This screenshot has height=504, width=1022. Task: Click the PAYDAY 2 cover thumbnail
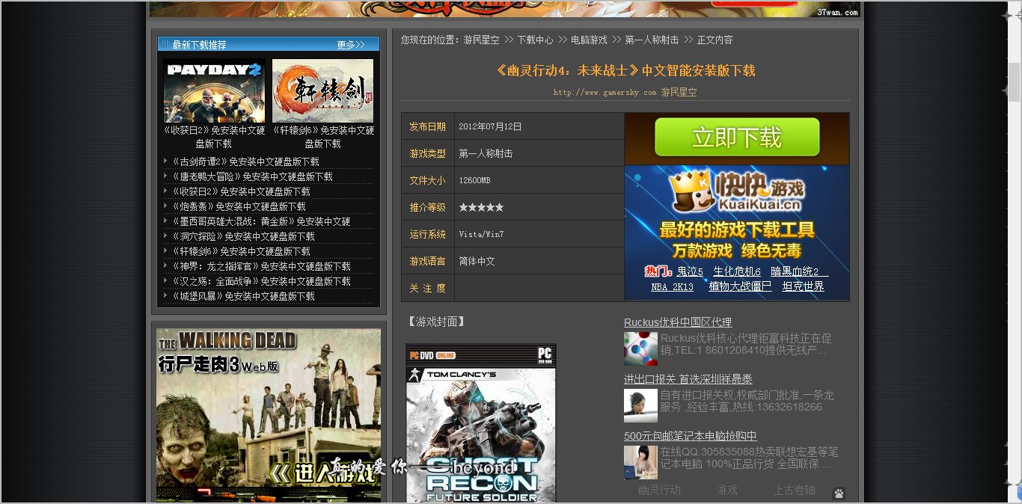coord(214,90)
